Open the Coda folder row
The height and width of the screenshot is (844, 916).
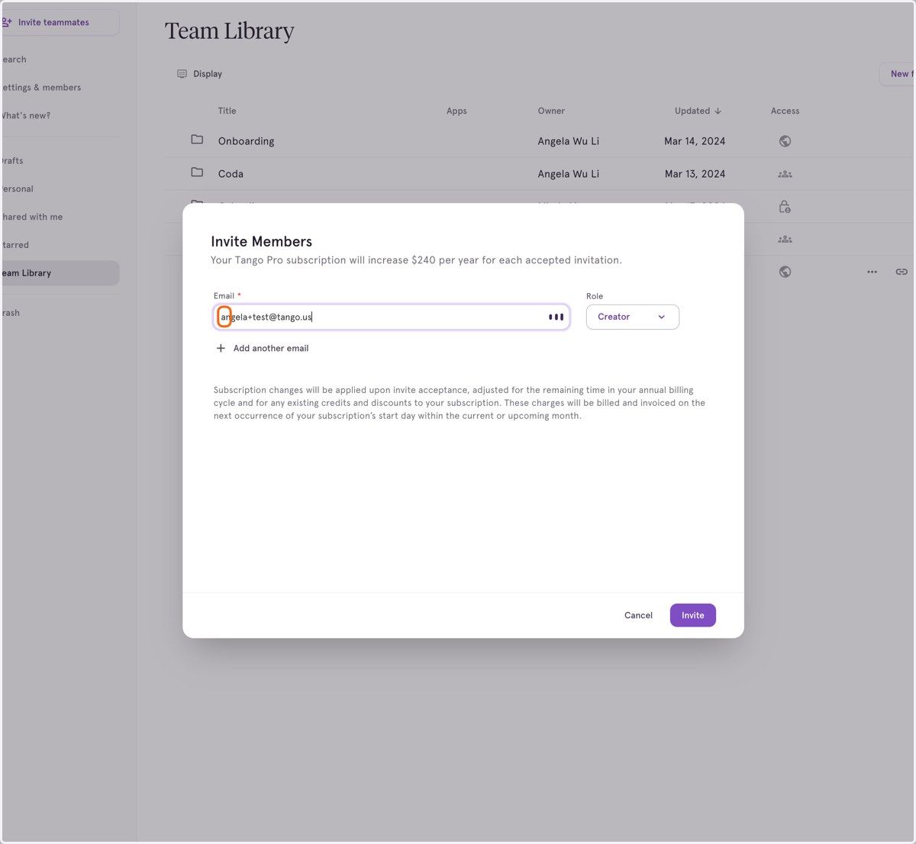click(x=539, y=174)
